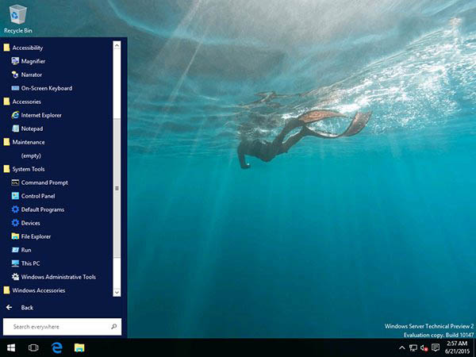Click the app list scrollbar down arrow
The image size is (476, 357).
coord(117,292)
